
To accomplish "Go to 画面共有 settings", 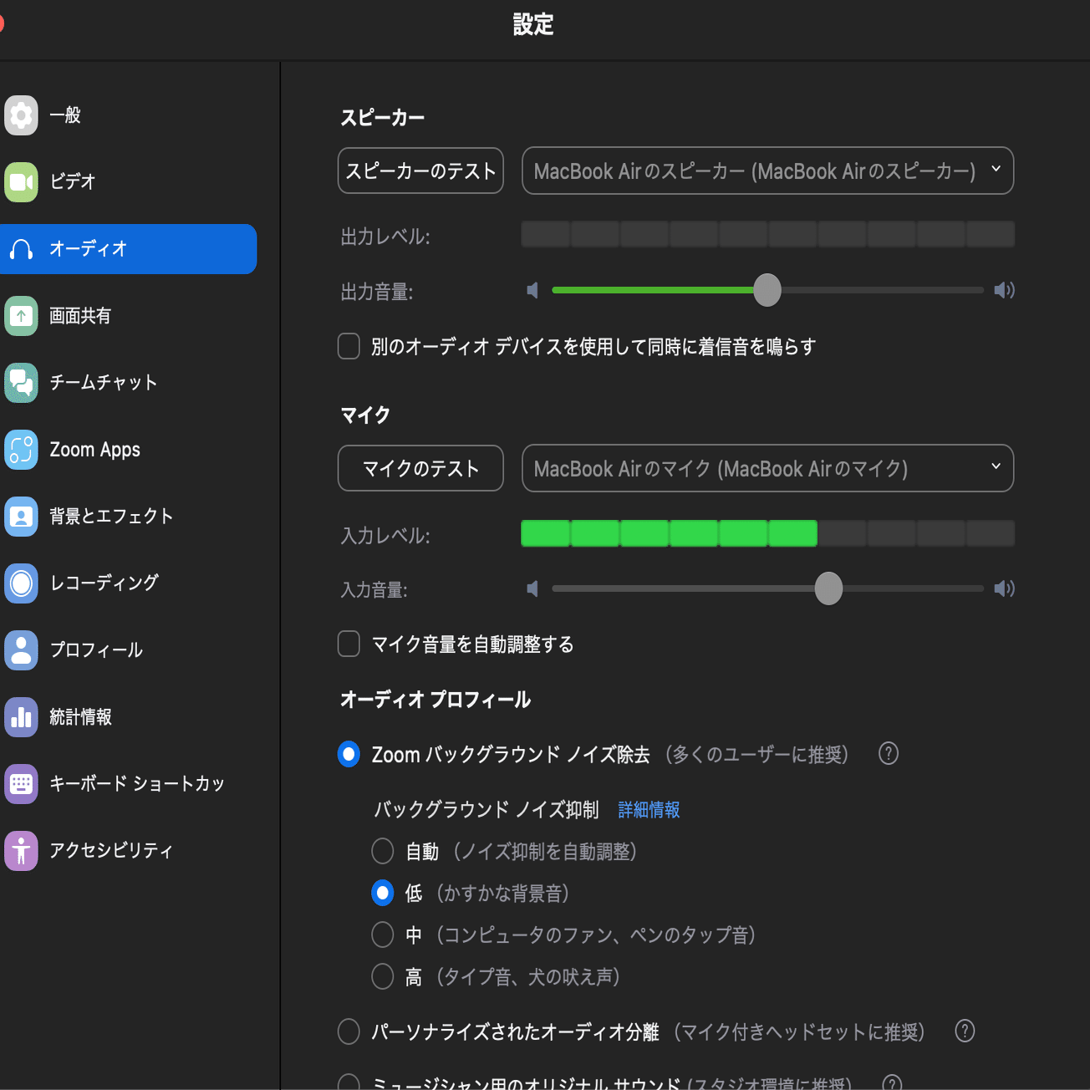I will (x=128, y=316).
